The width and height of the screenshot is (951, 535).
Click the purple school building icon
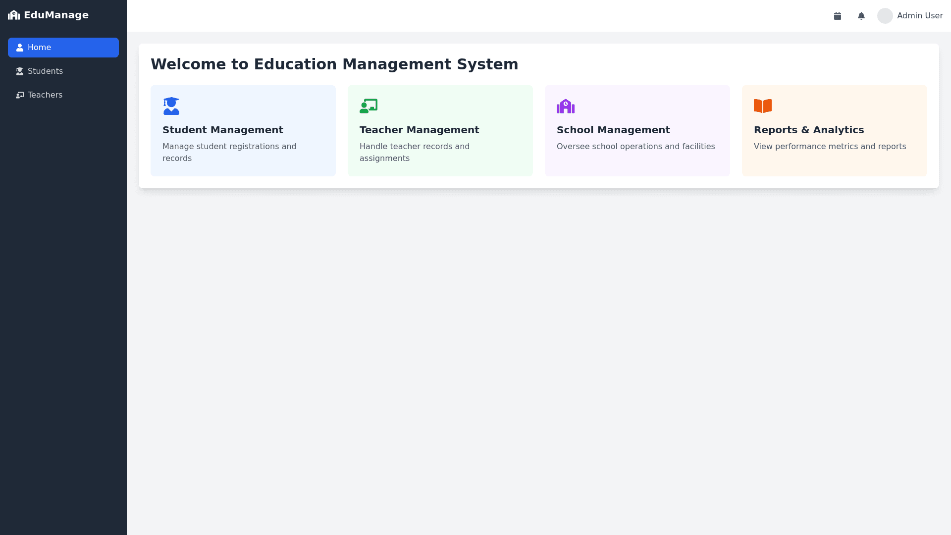[x=566, y=106]
